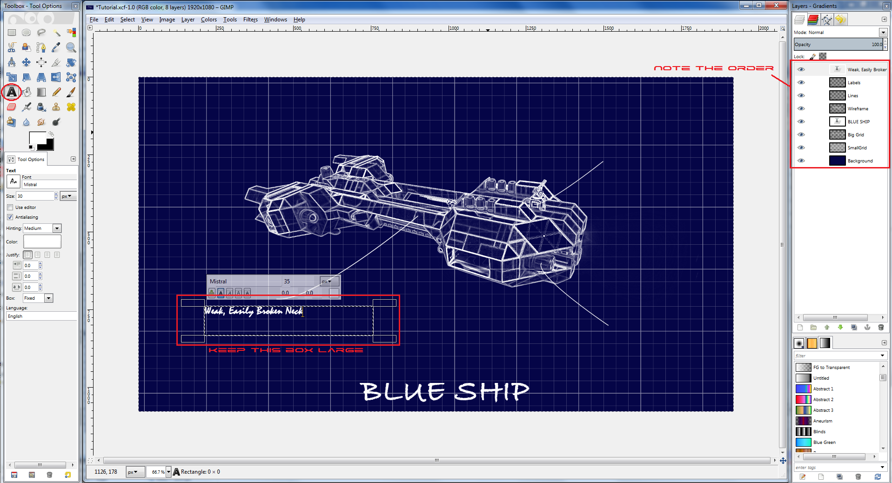Switch to the Channels tab
This screenshot has width=892, height=483.
point(813,20)
